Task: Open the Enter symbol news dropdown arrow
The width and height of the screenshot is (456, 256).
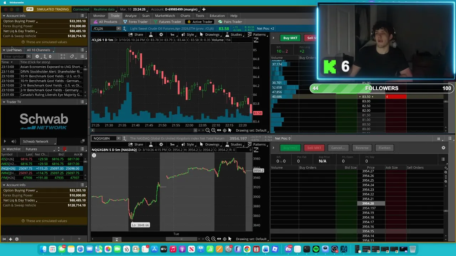Action: coord(28,57)
